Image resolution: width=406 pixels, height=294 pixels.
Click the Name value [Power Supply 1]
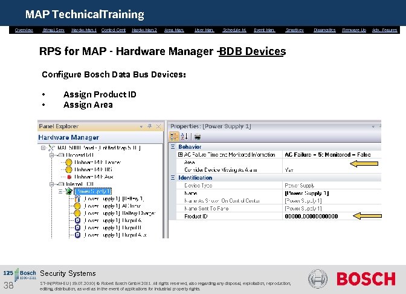click(307, 193)
